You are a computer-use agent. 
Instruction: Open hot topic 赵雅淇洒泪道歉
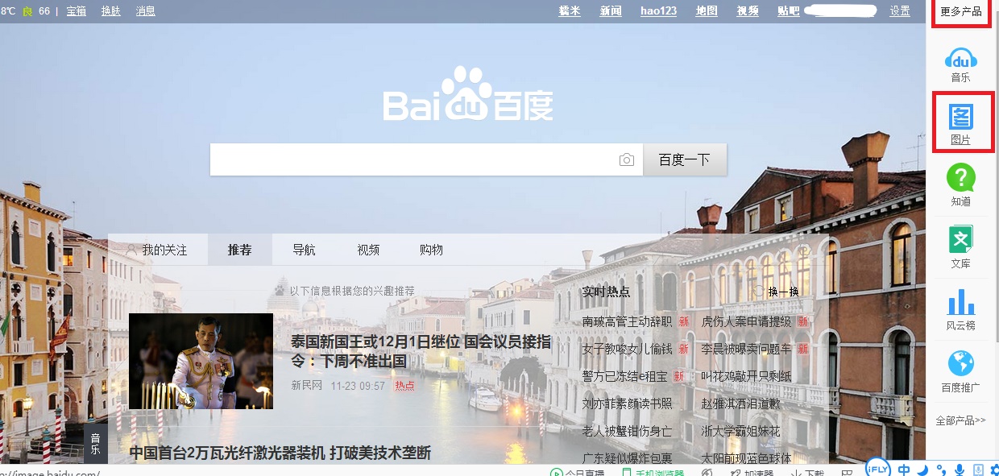740,404
